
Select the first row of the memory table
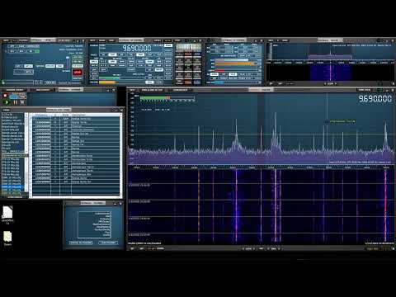point(76,119)
